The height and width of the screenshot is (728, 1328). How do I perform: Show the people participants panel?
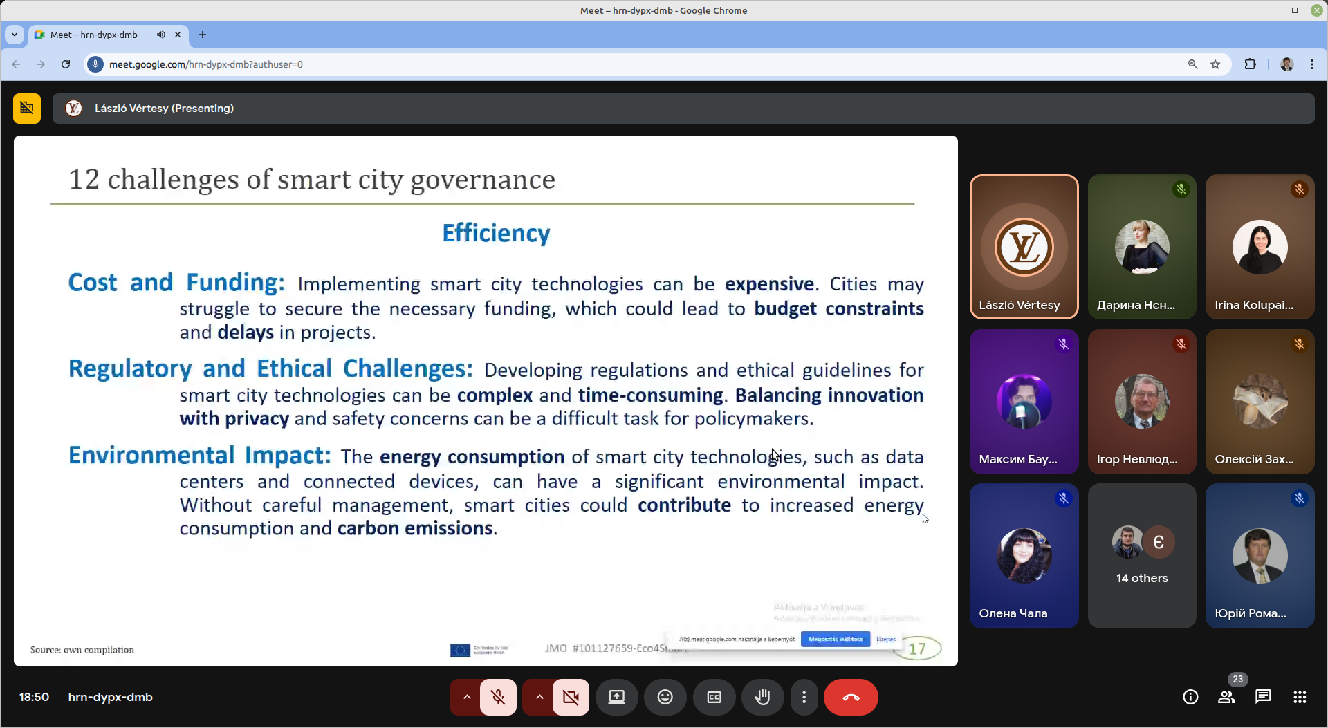coord(1226,697)
